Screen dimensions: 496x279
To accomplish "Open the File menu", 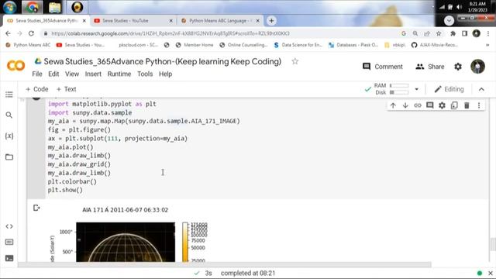I will [x=37, y=74].
